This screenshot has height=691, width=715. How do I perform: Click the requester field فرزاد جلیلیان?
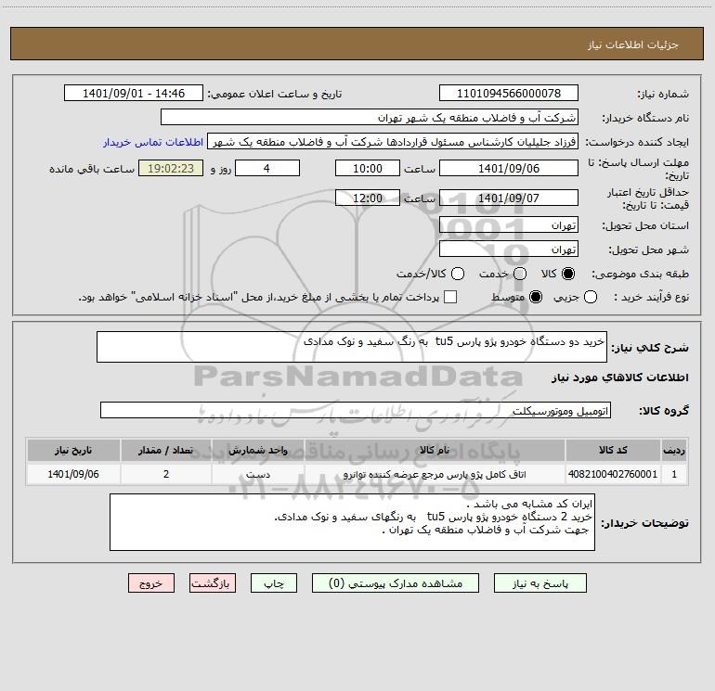coord(393,142)
